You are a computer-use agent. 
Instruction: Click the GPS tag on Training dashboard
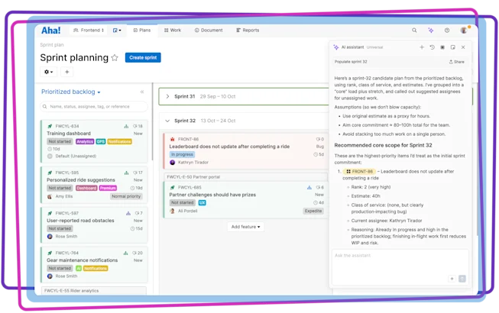(101, 141)
